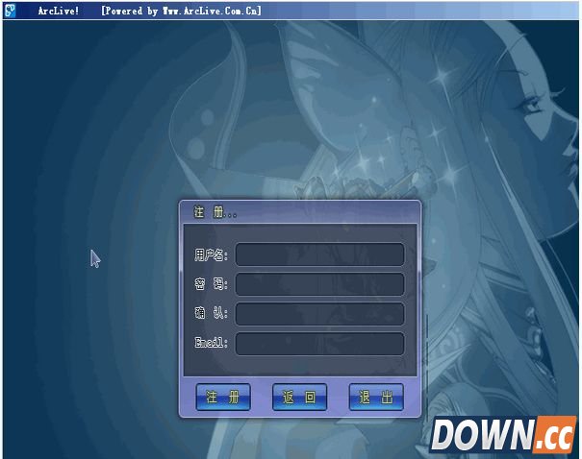Click the Powered by Www.ArcLive.Com.Cn text
Image resolution: width=582 pixels, height=459 pixels.
coord(181,11)
